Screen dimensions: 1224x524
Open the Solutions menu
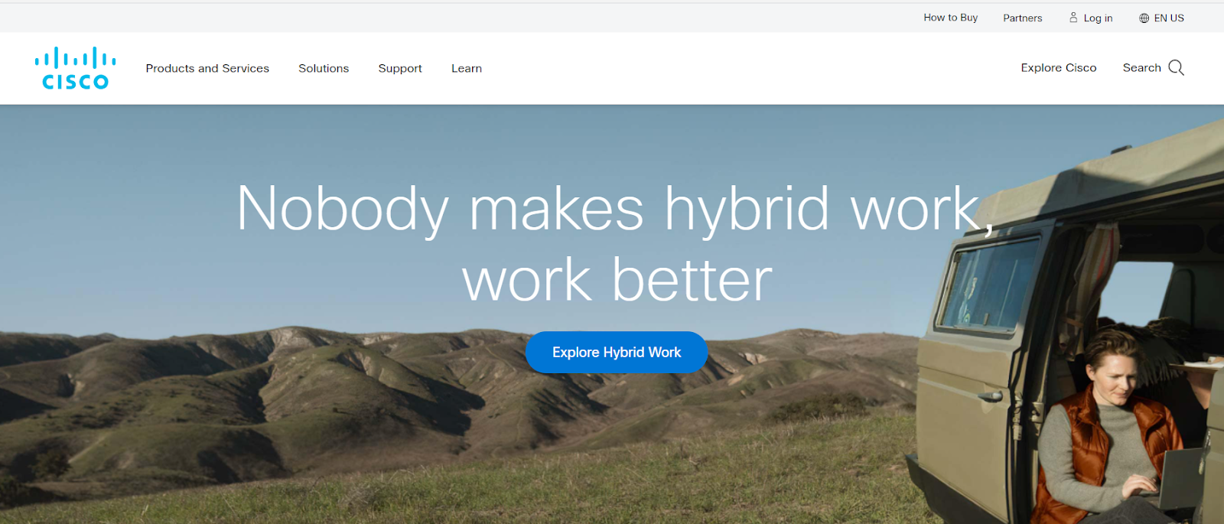pyautogui.click(x=324, y=68)
